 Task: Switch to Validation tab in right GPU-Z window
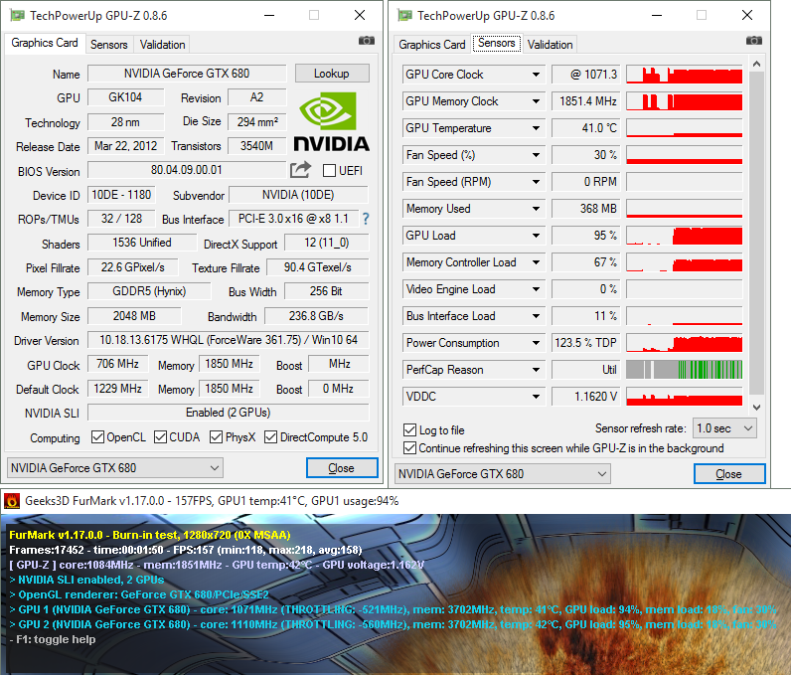tap(550, 45)
